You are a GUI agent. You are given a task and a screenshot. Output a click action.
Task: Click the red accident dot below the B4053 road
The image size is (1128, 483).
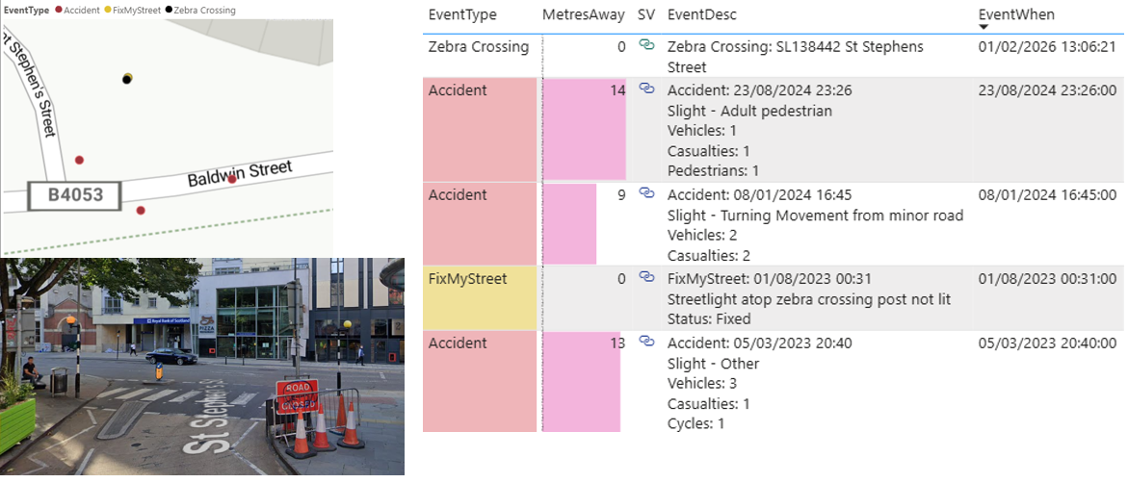click(x=141, y=210)
